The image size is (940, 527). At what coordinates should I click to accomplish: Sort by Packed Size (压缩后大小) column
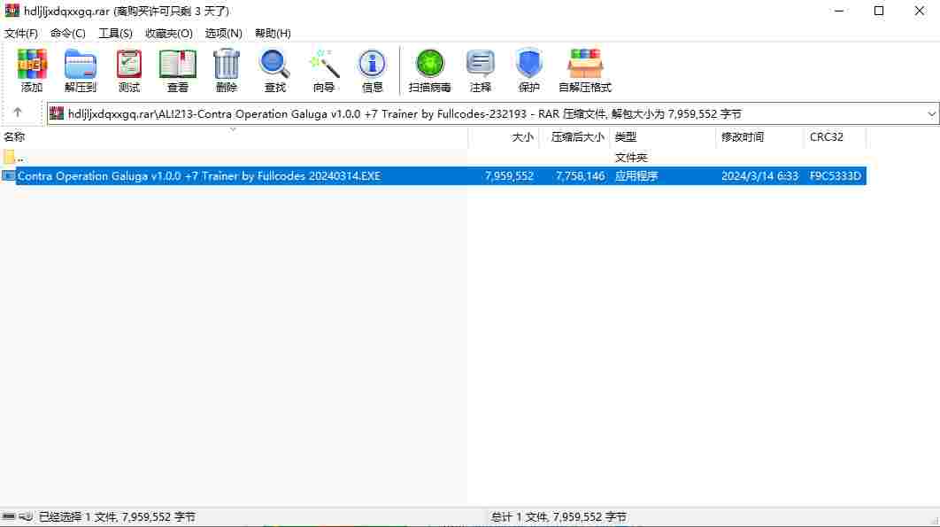coord(574,137)
